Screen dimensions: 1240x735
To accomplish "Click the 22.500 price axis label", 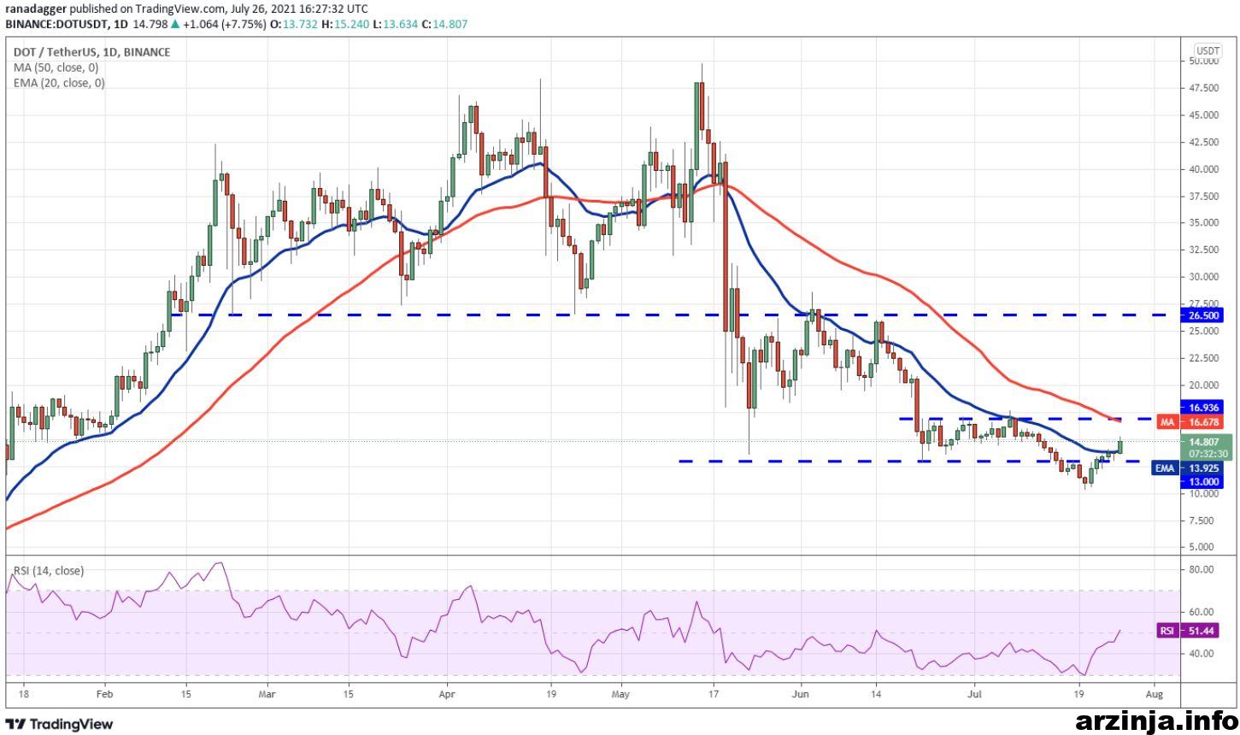I will click(x=1202, y=358).
